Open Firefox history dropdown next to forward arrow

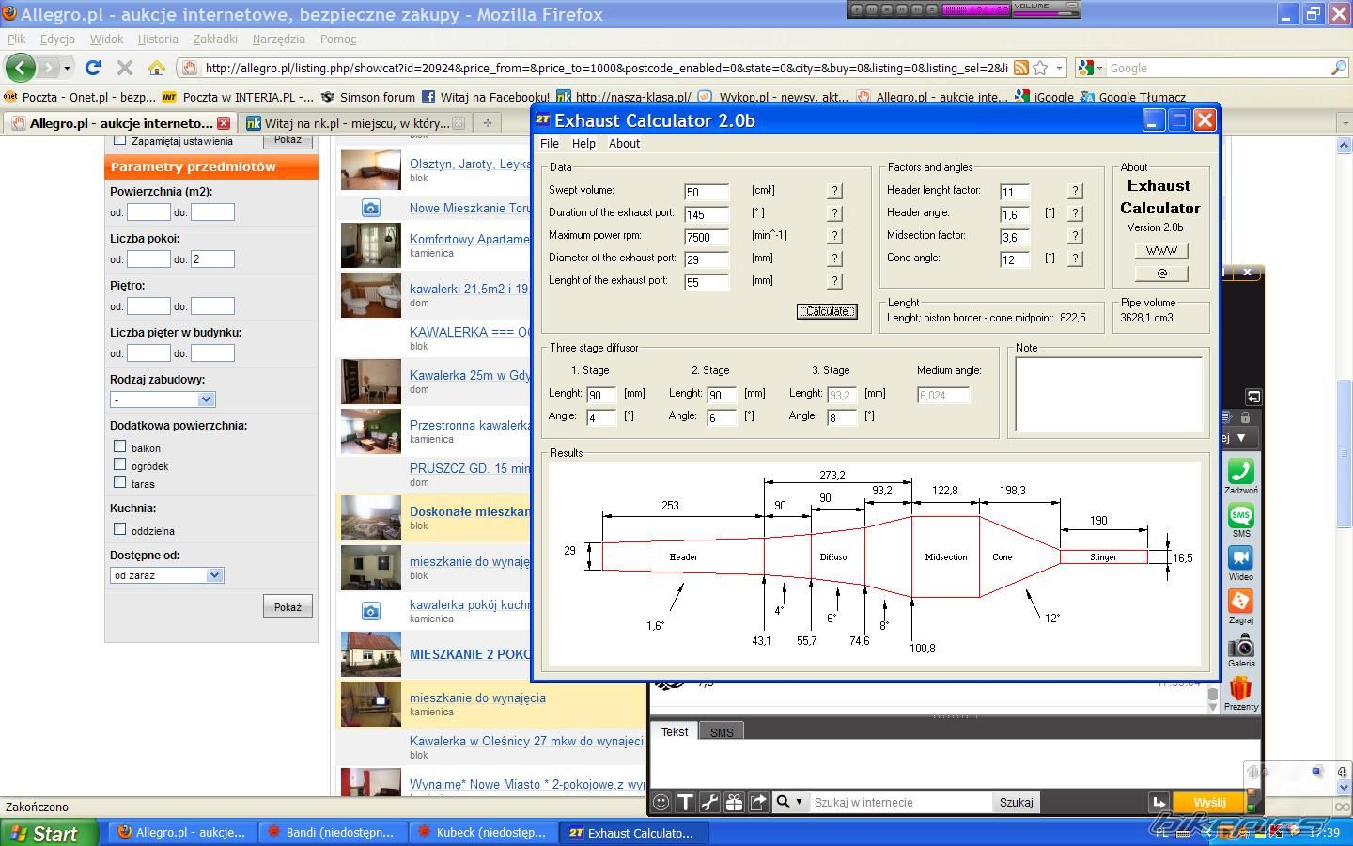(x=67, y=68)
